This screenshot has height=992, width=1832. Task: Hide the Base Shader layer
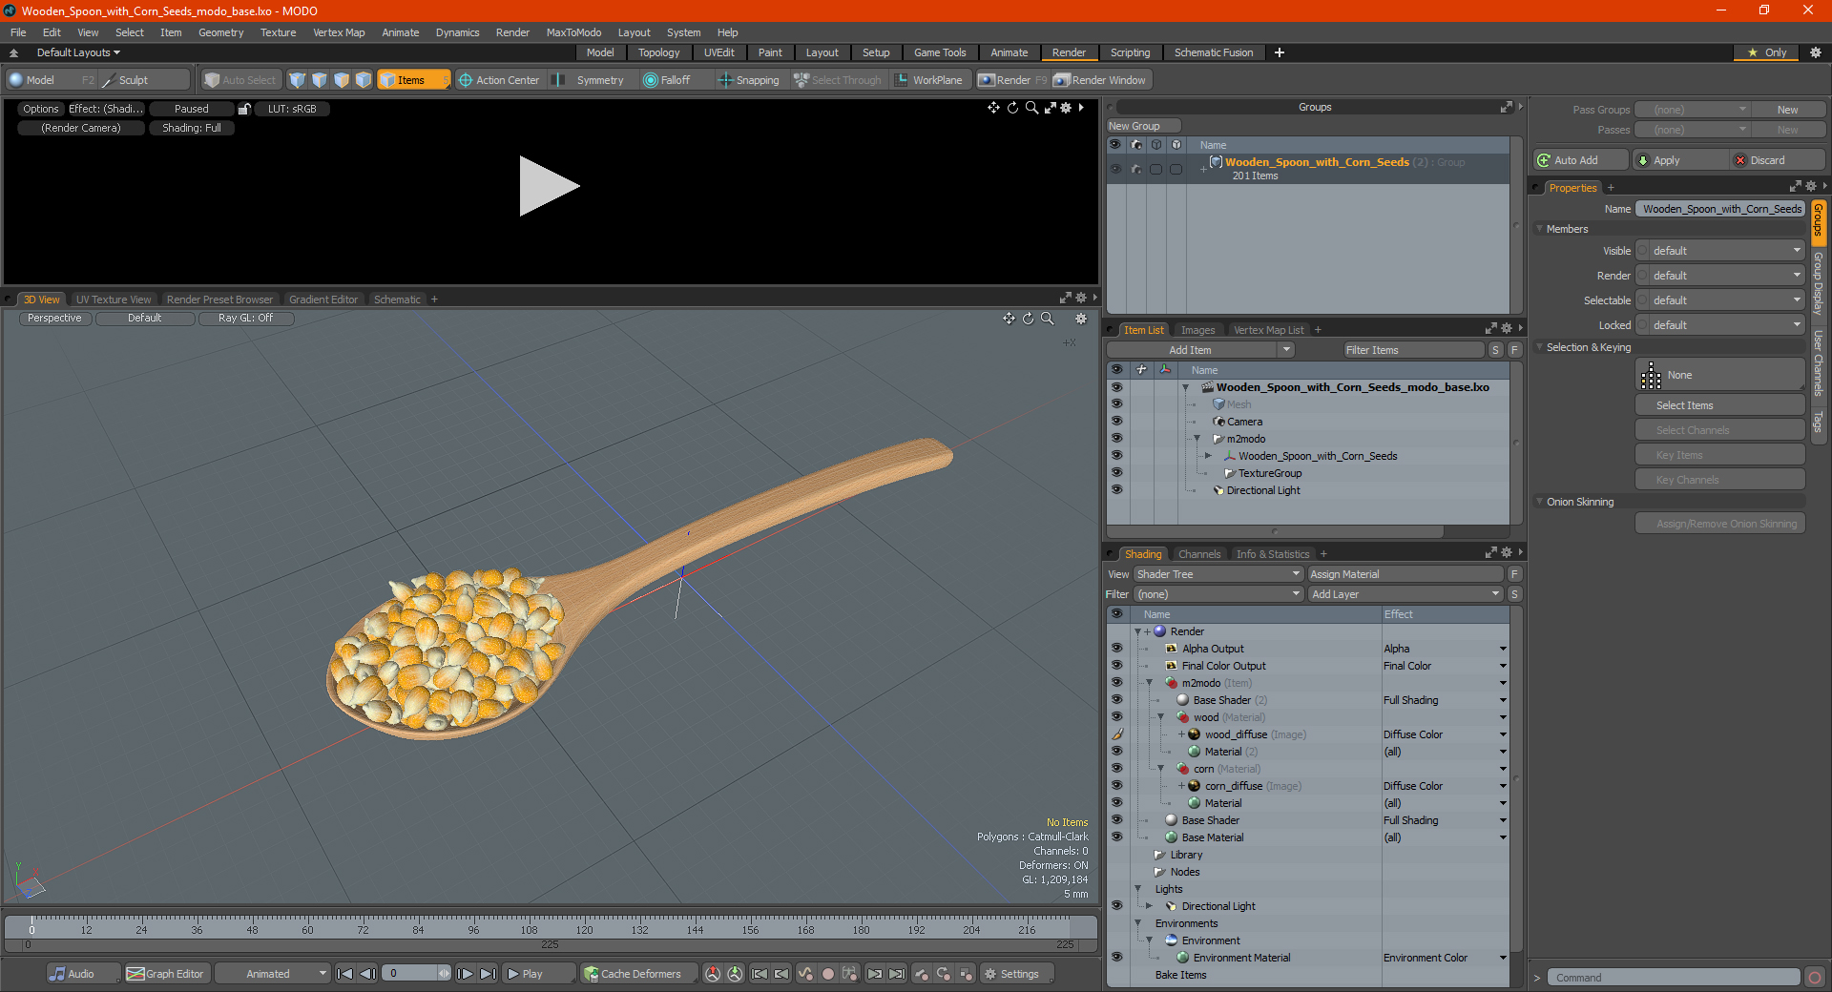pos(1116,820)
